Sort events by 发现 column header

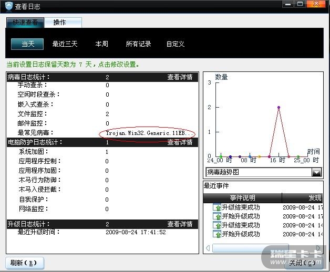302,198
